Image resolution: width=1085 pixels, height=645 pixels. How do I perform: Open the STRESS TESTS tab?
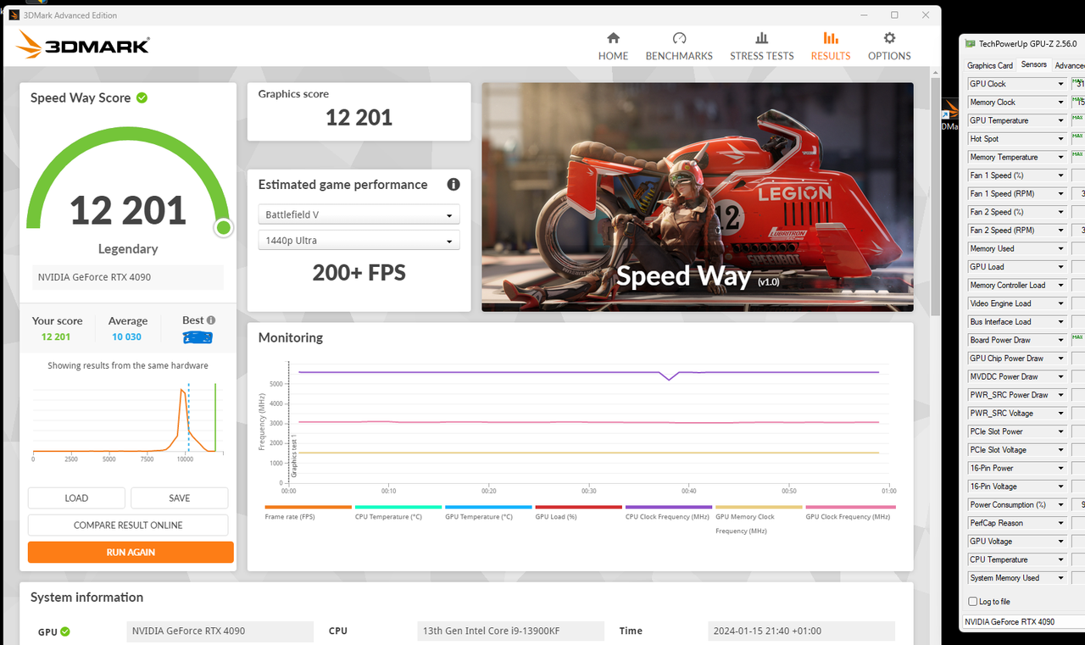click(x=762, y=47)
